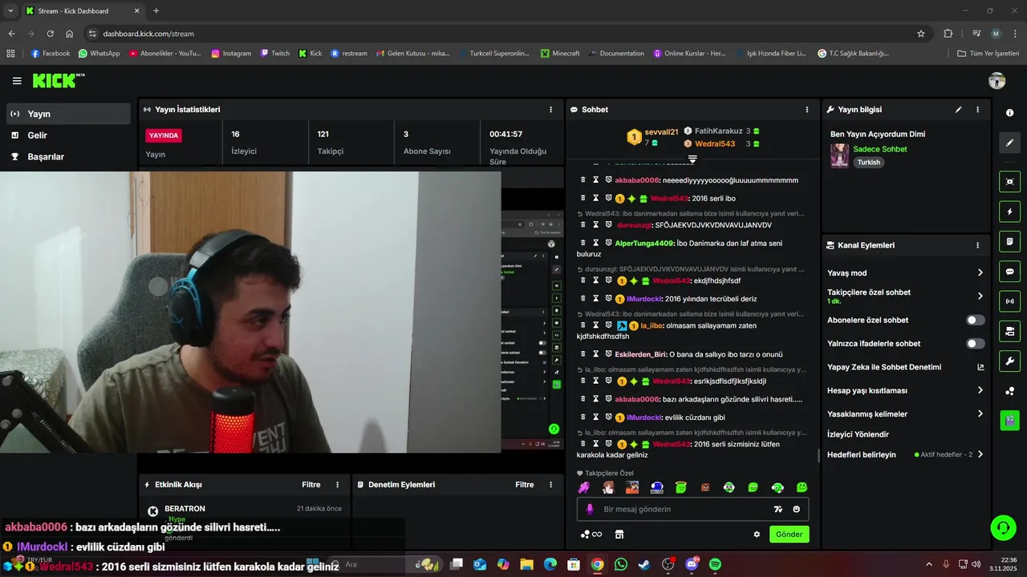Click the Sadece Sohbet category thumbnail
This screenshot has height=577, width=1027.
839,155
